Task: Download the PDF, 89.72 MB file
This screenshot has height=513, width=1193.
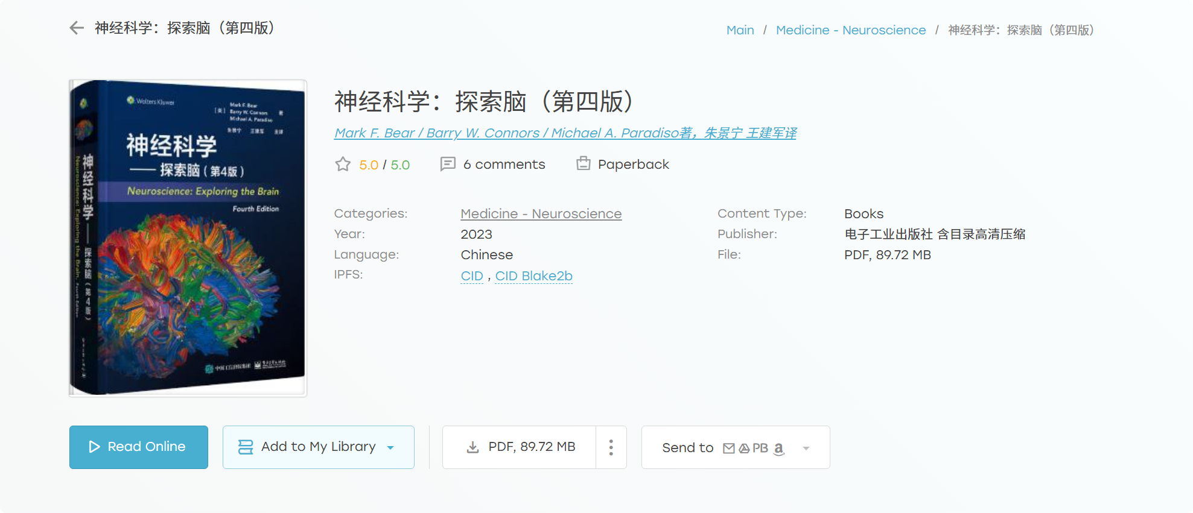Action: [520, 447]
